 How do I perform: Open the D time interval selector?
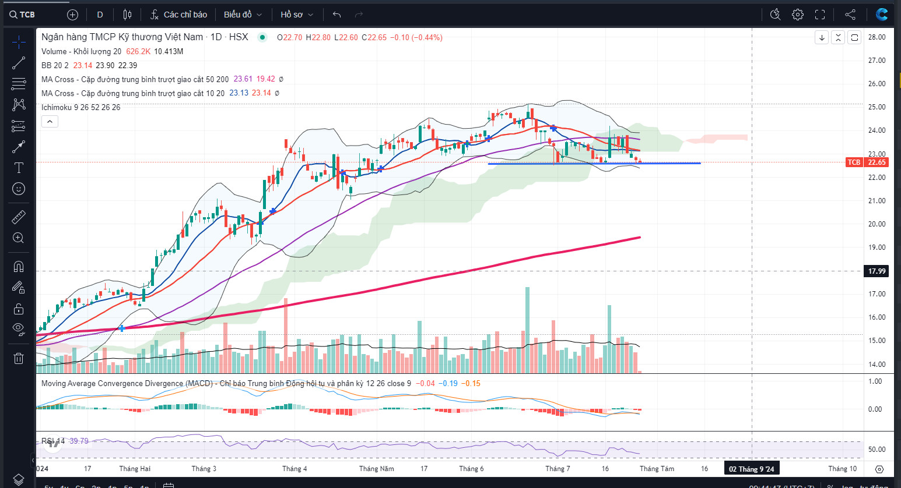point(100,15)
